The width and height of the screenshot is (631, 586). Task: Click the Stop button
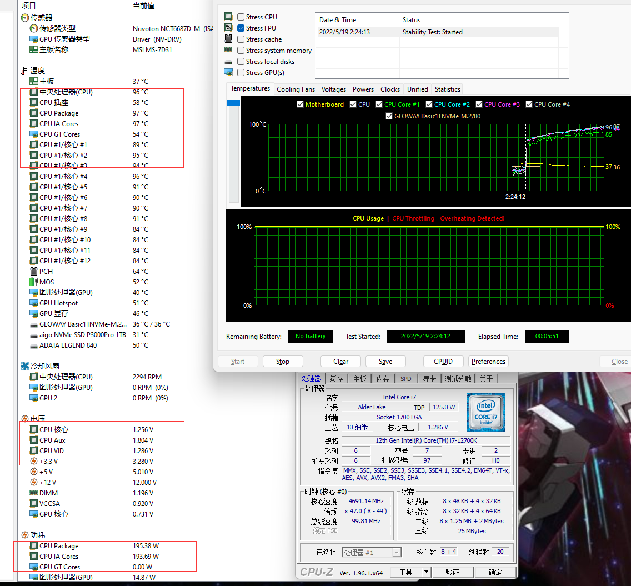[x=283, y=362]
